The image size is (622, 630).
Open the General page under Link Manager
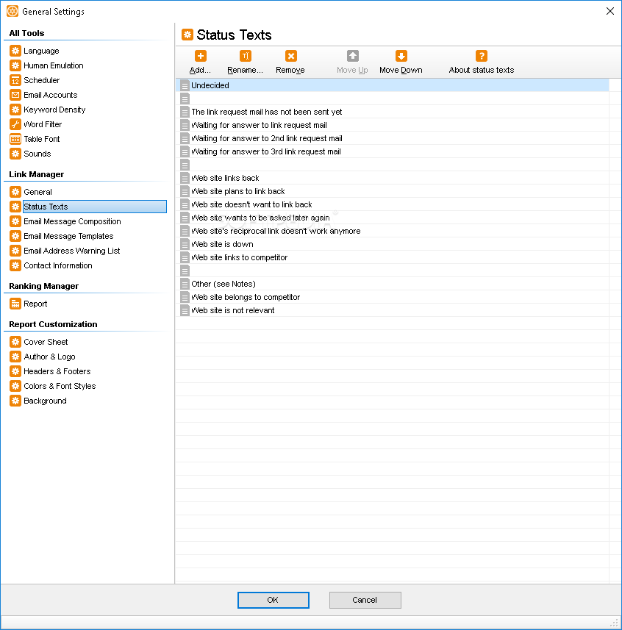37,192
